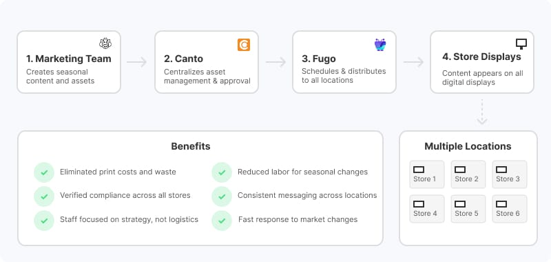
Task: Click the Store 2 tile
Action: click(468, 174)
